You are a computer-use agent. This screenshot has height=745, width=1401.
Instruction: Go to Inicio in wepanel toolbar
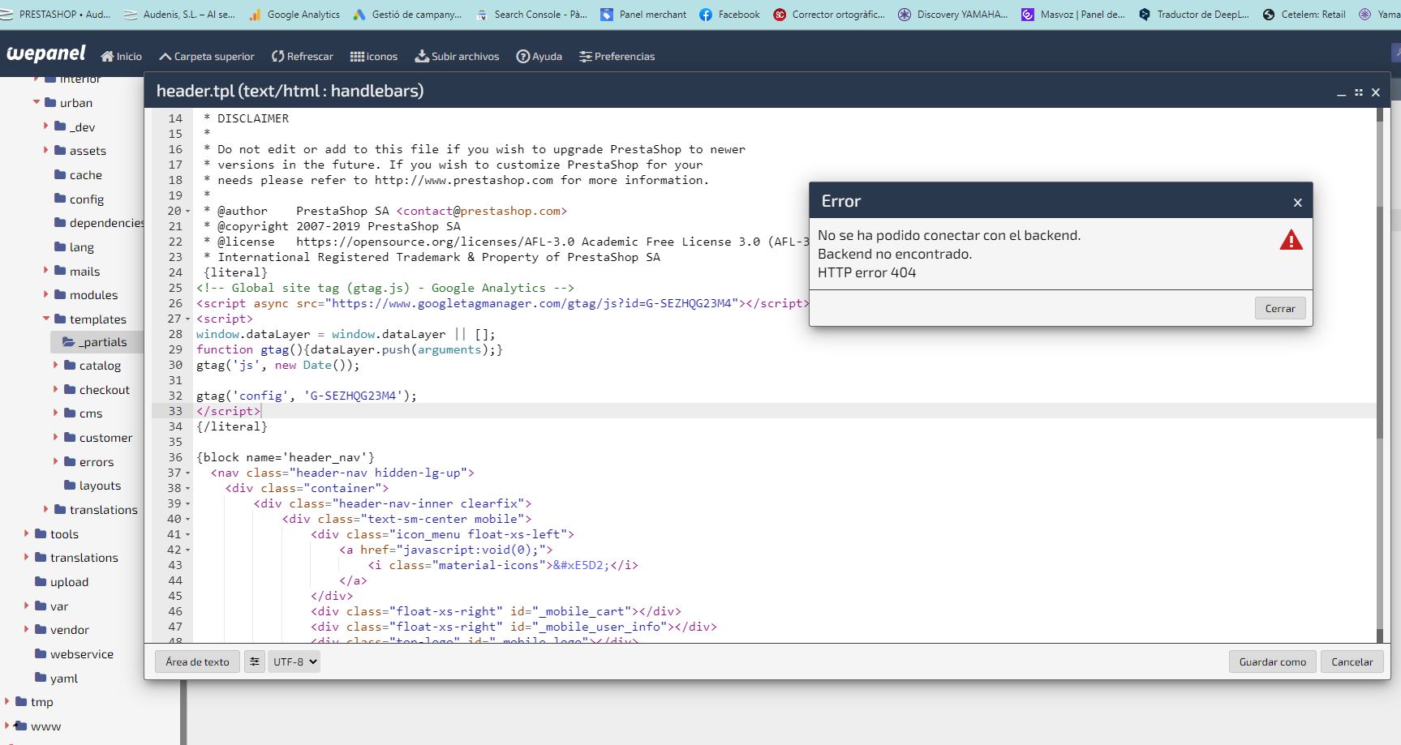[x=121, y=56]
